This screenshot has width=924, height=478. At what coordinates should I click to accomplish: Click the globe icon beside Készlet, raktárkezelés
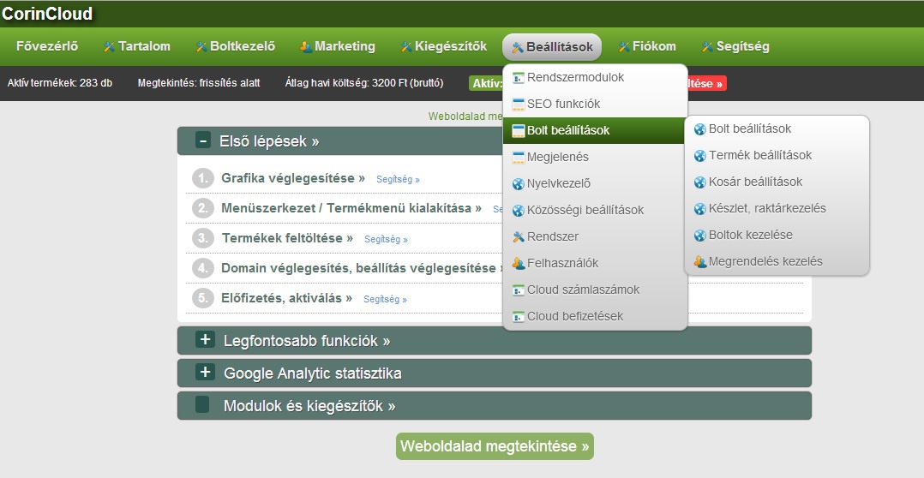(700, 209)
